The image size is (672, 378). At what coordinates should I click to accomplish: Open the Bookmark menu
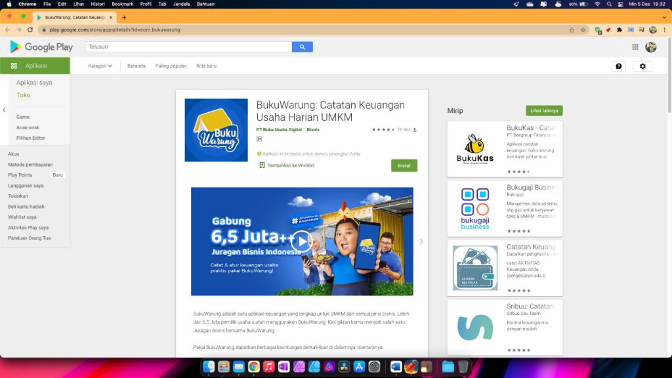[x=123, y=4]
